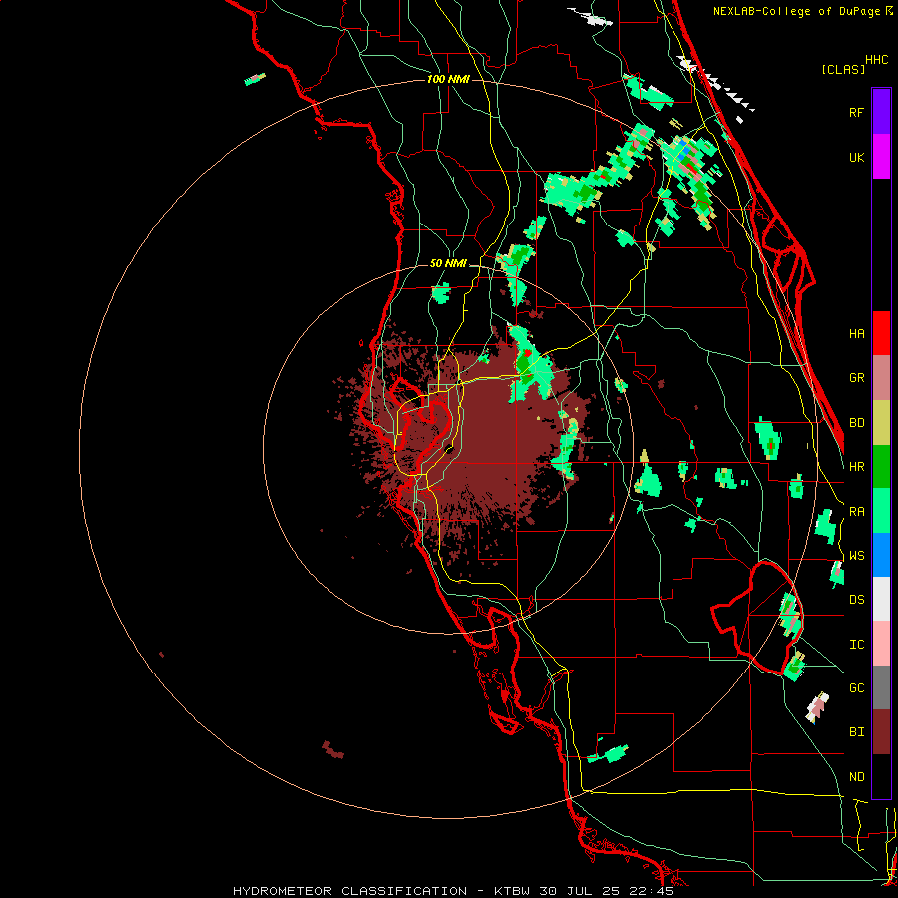Screen dimensions: 898x898
Task: Click the RF purple legend swatch
Action: [881, 112]
